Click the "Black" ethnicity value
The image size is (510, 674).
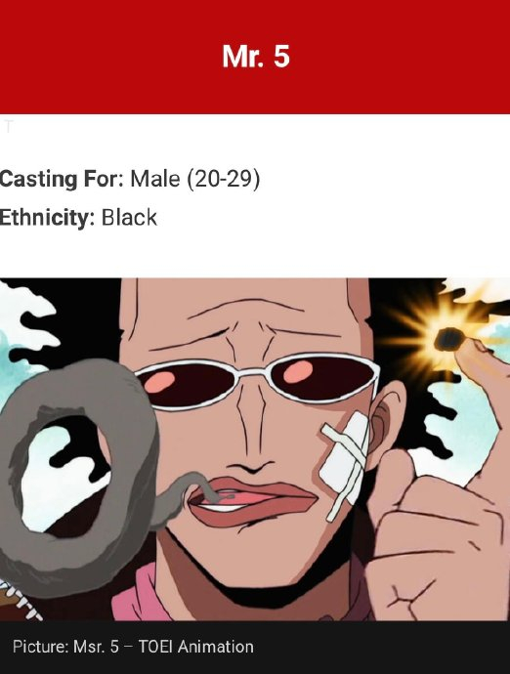pyautogui.click(x=129, y=218)
